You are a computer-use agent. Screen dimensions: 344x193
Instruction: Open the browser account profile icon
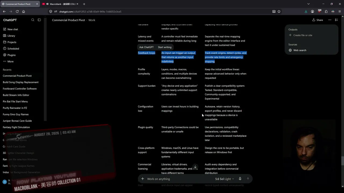click(x=313, y=12)
